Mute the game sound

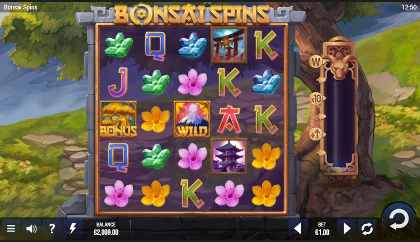[x=31, y=228]
